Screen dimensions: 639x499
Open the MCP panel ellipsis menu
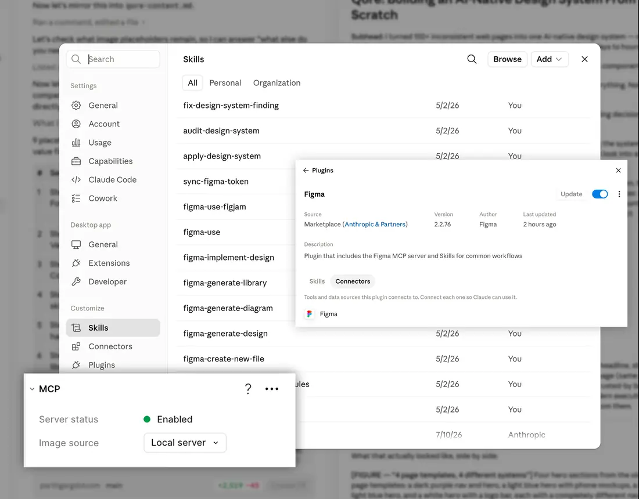coord(272,389)
